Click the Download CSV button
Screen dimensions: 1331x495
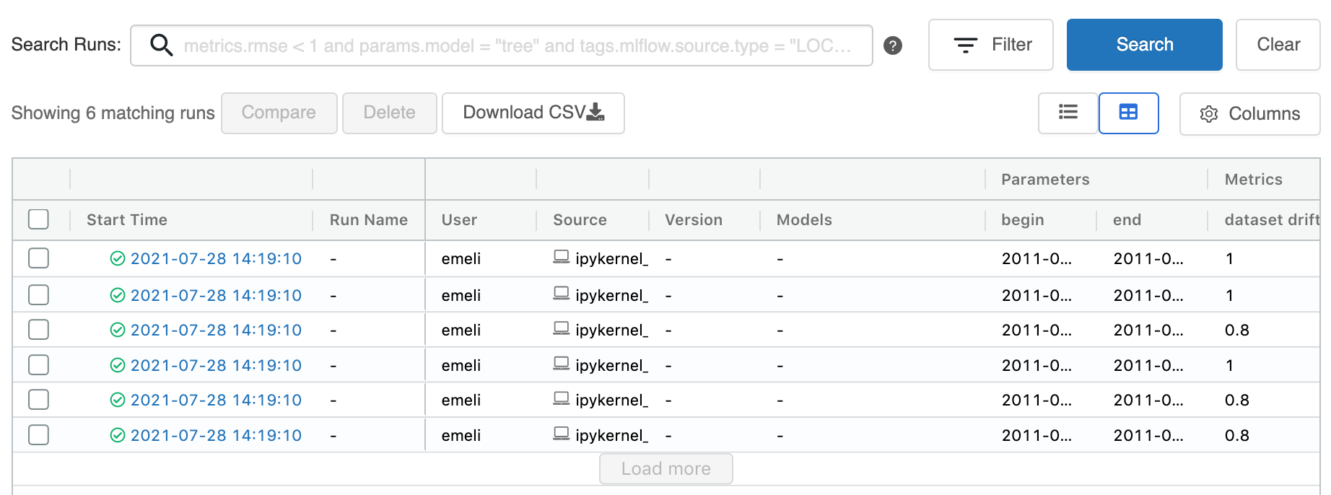click(533, 113)
